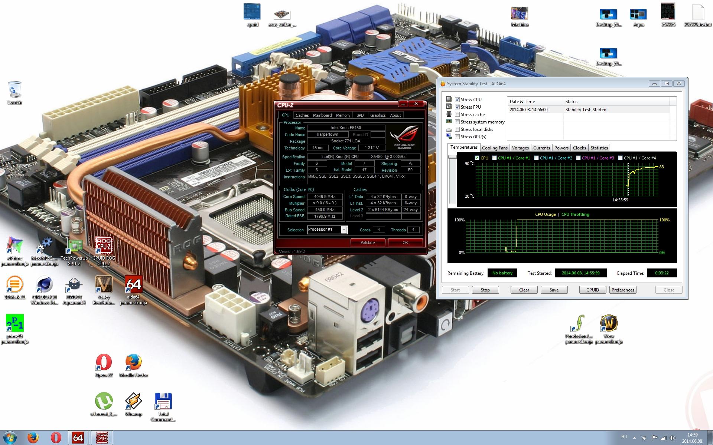Toggle CPU temperature graph checkbox
Screen dimensions: 713x445
[x=477, y=158]
